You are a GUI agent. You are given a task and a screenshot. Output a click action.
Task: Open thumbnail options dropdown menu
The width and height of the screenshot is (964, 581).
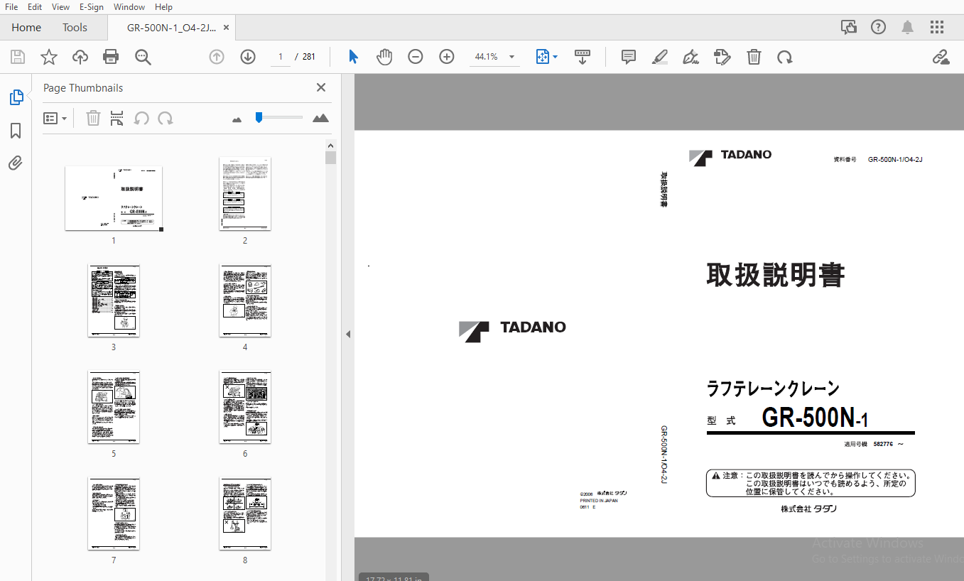point(55,119)
